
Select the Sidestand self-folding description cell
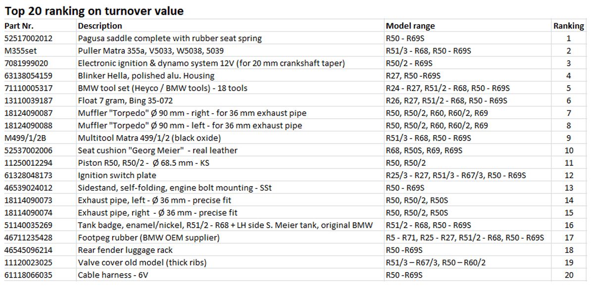(230, 188)
